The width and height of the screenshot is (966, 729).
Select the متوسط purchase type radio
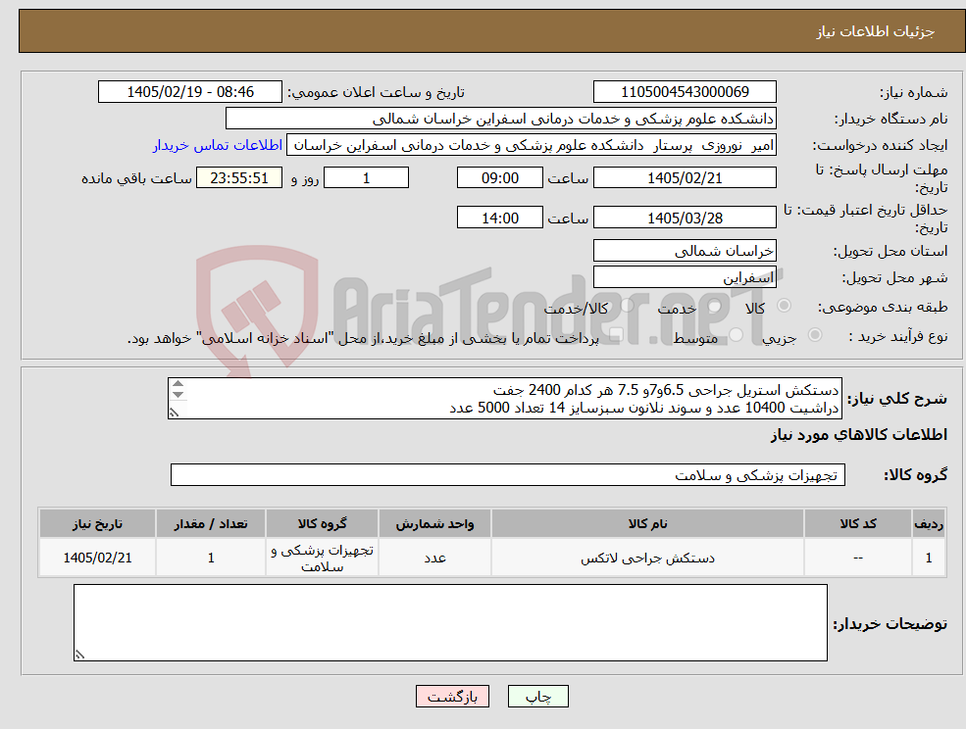click(x=737, y=335)
